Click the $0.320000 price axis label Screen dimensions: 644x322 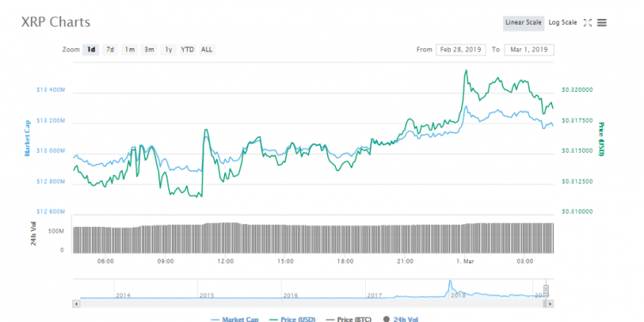point(577,89)
